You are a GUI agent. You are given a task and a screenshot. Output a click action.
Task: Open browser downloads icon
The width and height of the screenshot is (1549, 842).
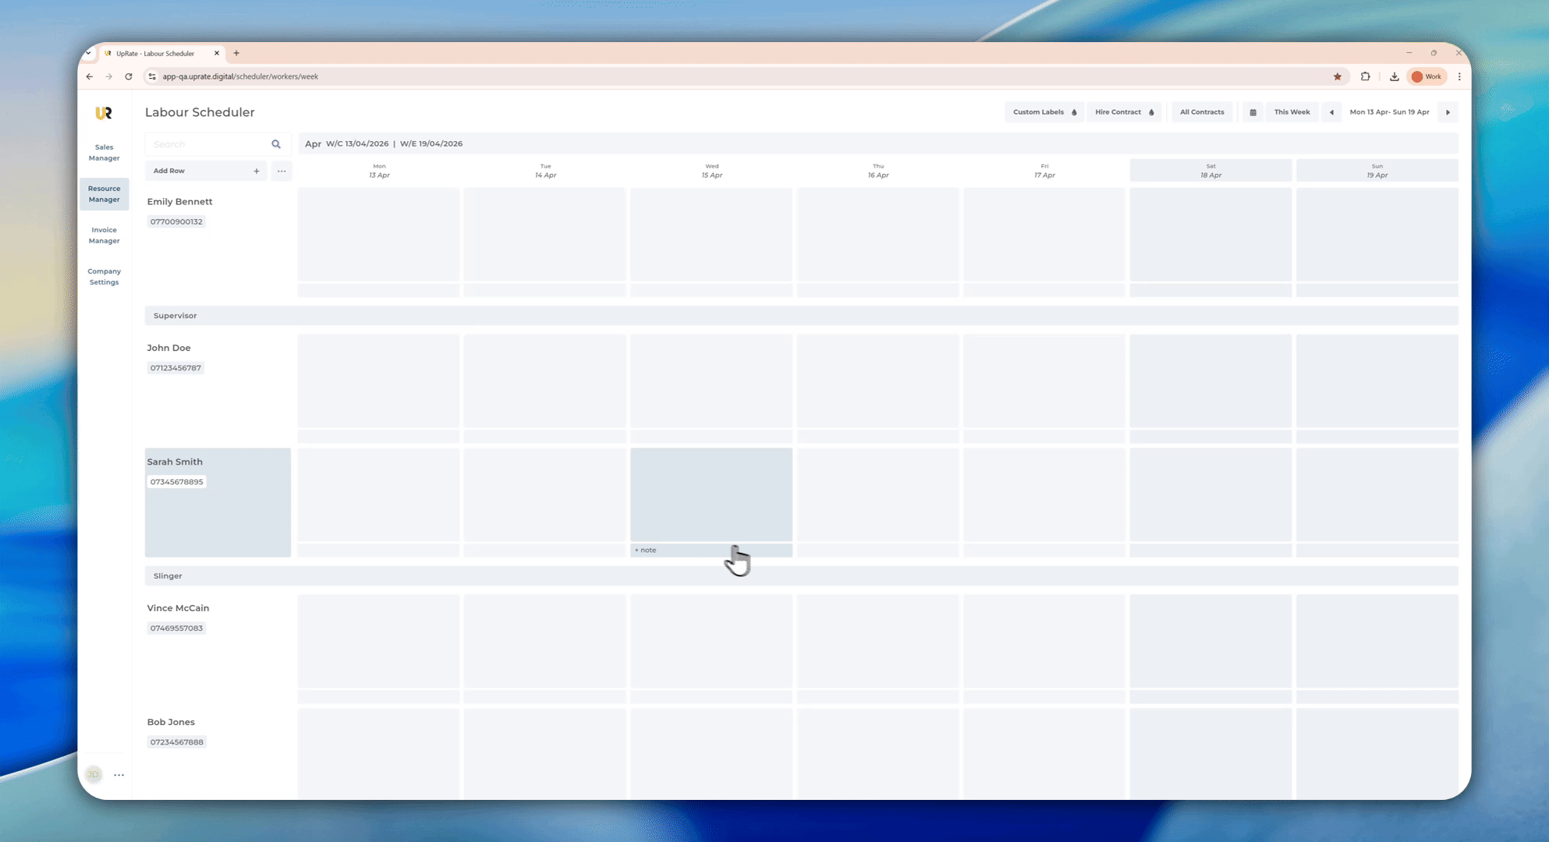coord(1394,76)
